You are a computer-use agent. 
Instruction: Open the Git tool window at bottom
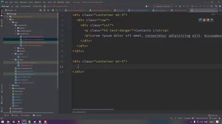[7, 115]
